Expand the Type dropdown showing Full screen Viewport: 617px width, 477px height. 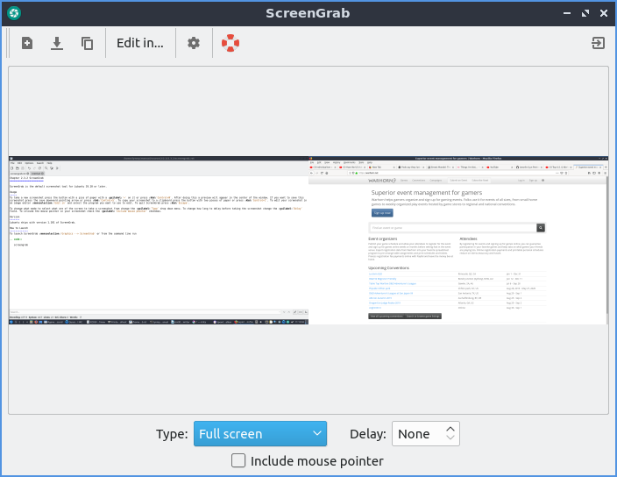259,433
